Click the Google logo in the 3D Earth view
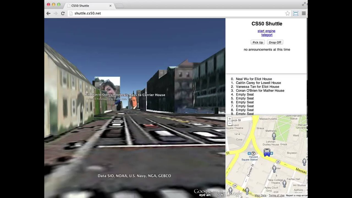This screenshot has width=352, height=198. pos(203,191)
